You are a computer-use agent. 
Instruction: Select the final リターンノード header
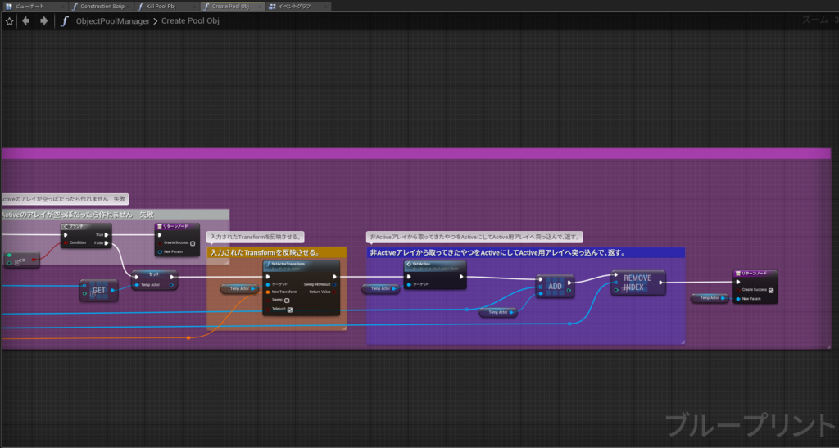coord(755,274)
